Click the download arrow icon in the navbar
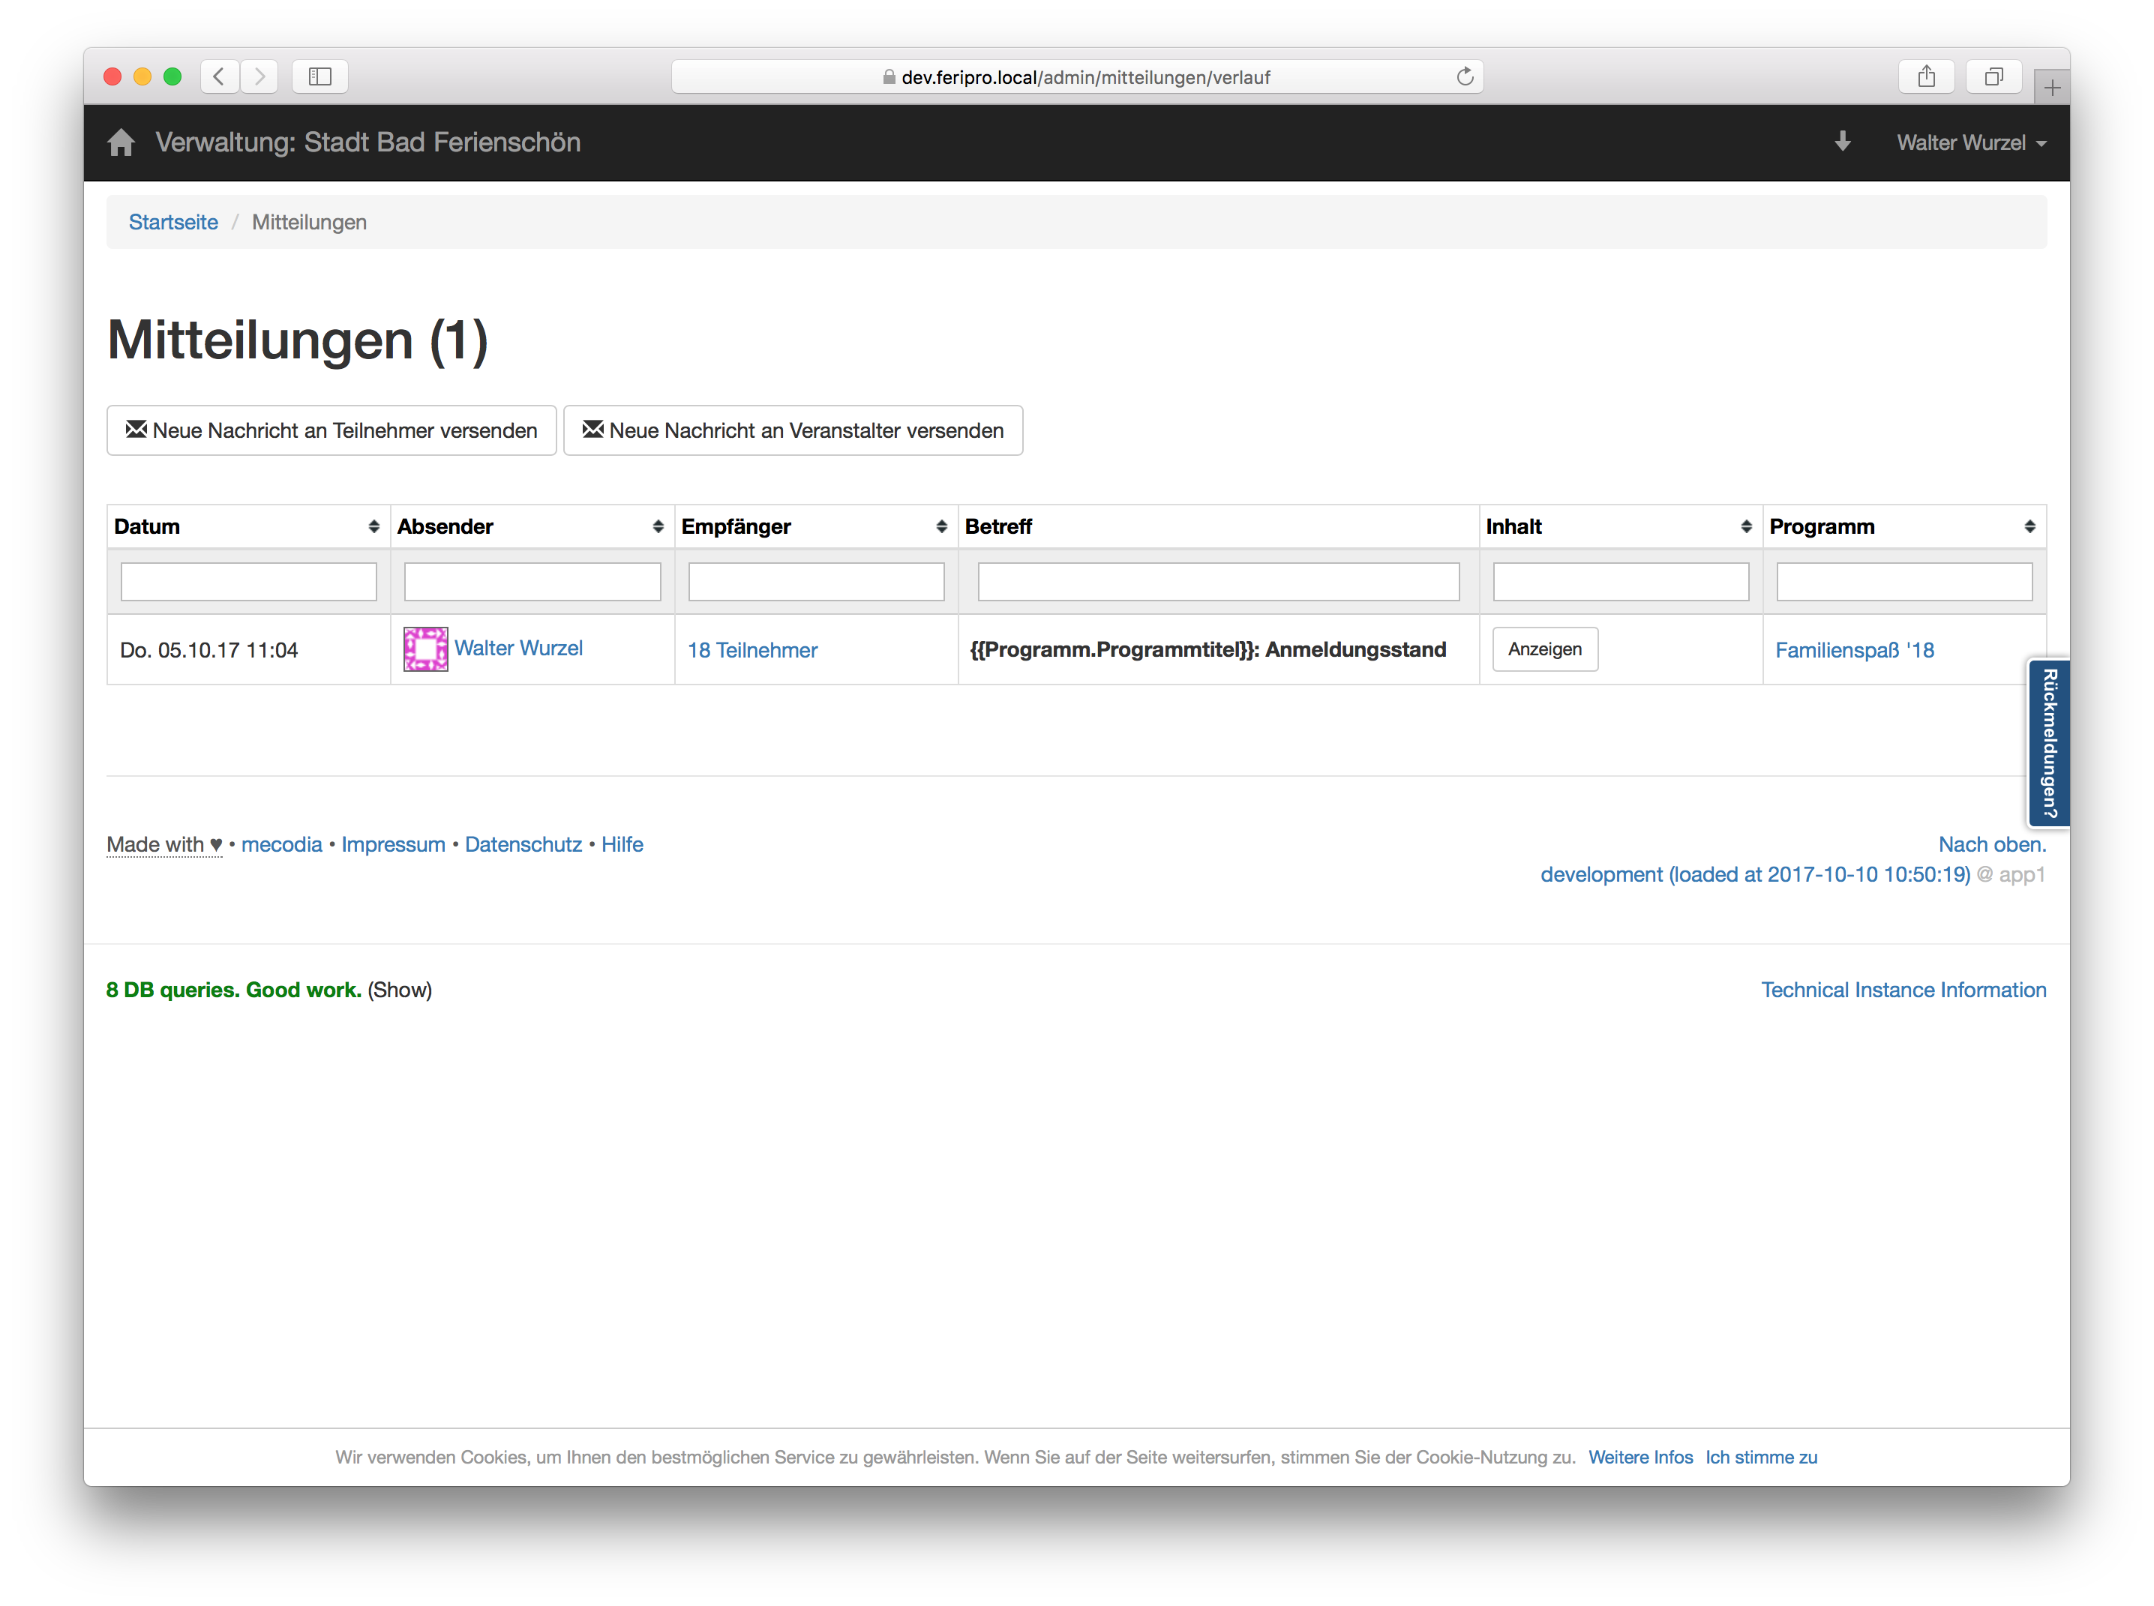2154x1606 pixels. click(1842, 142)
